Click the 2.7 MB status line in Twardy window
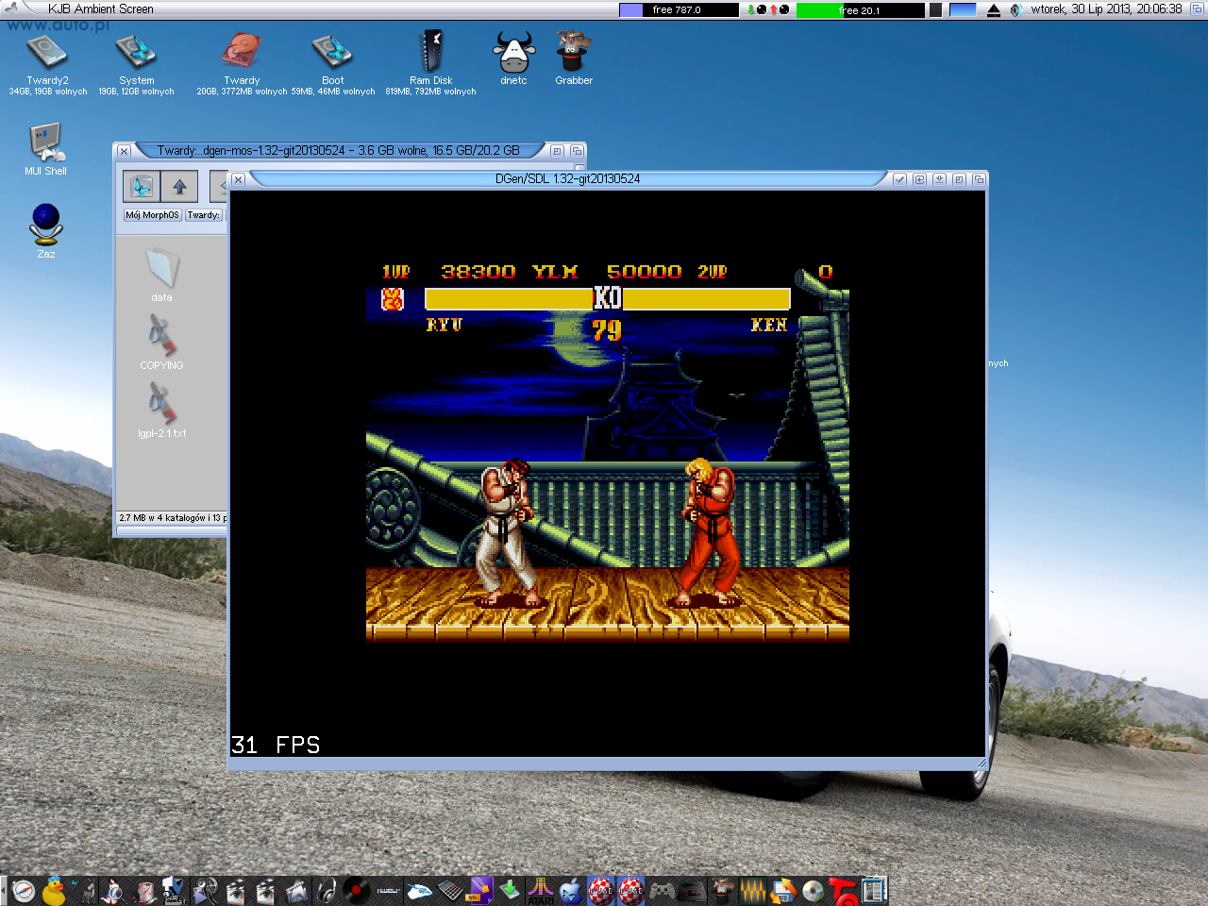The image size is (1208, 906). 171,518
